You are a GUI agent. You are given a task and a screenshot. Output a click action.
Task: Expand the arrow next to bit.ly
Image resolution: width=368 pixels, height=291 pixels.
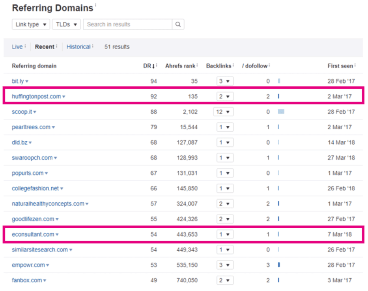[x=27, y=82]
